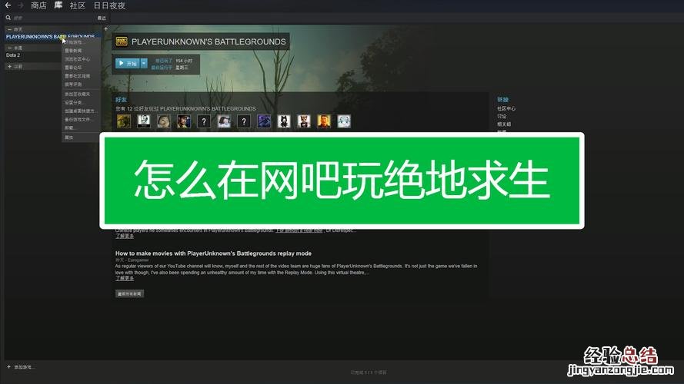Click the 已完成 1/1 downloads status text

[369, 372]
